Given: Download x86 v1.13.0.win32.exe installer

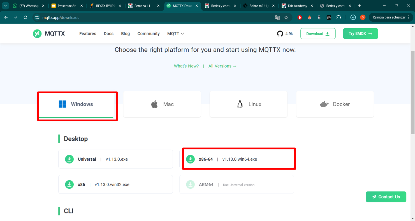Looking at the screenshot, I should 115,184.
